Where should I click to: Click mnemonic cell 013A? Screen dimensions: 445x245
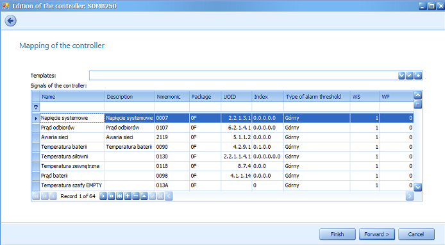(172, 185)
